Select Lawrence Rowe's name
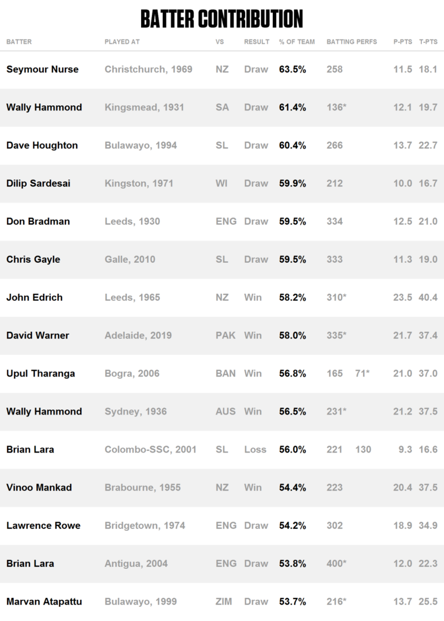The height and width of the screenshot is (621, 444). 43,526
